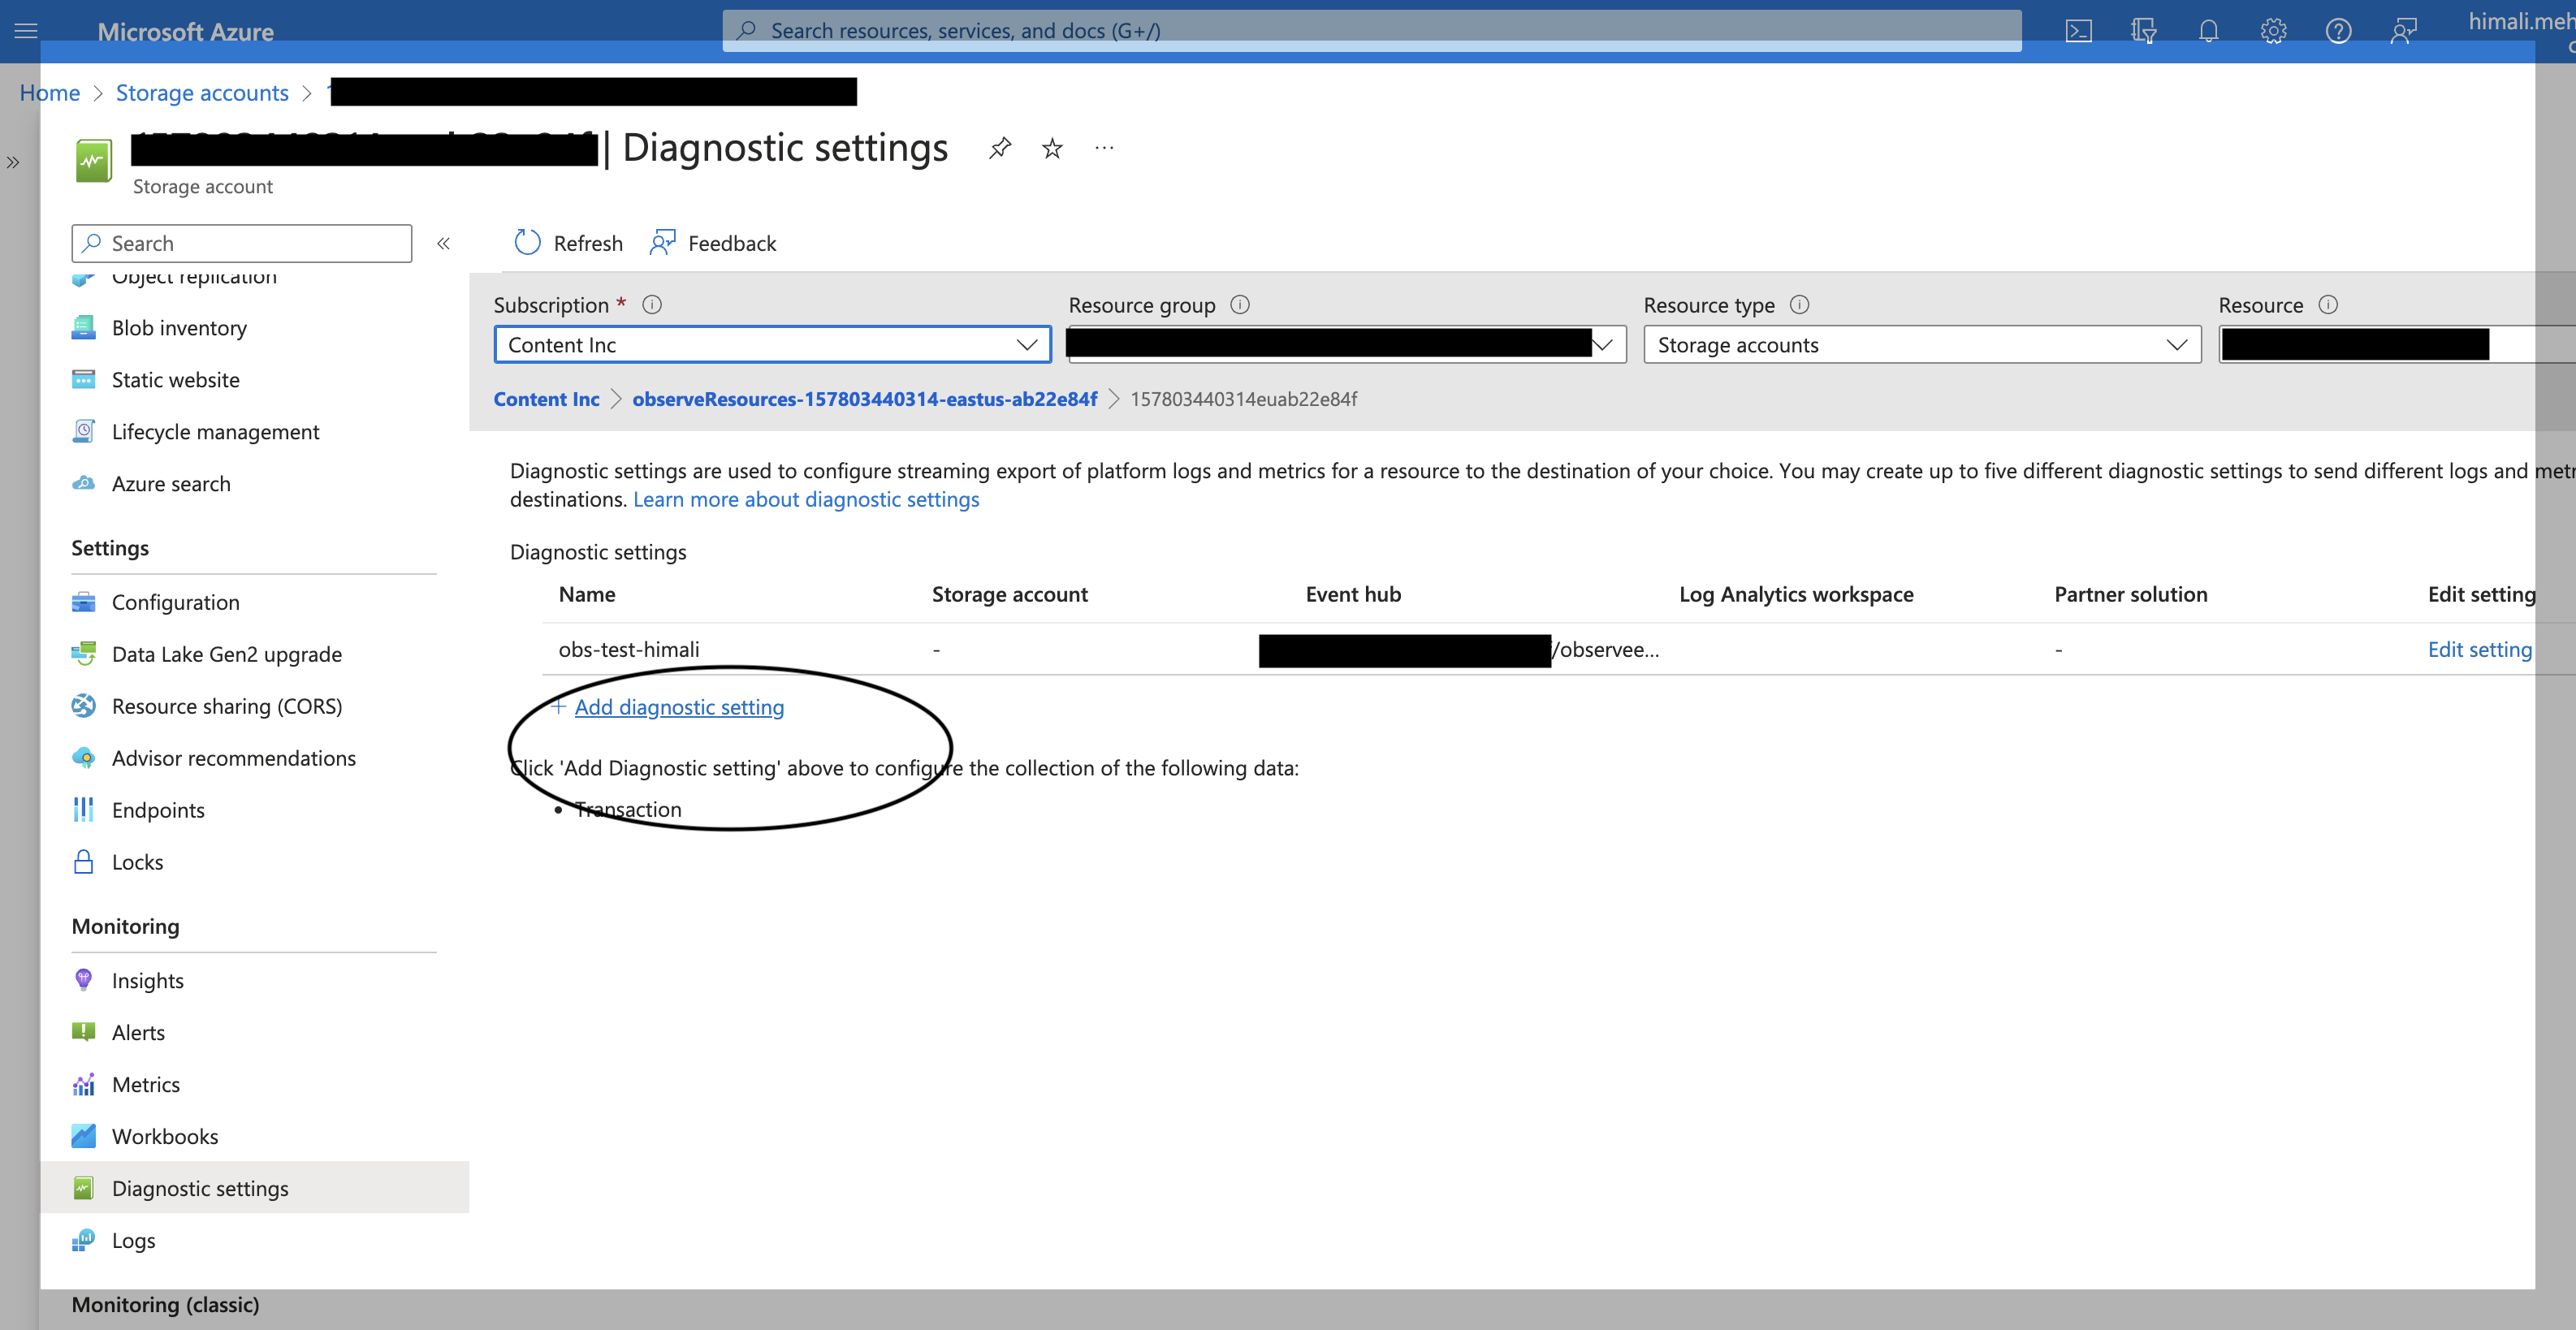Image resolution: width=2576 pixels, height=1330 pixels.
Task: Open Cloud Shell from the top bar
Action: coord(2078,31)
